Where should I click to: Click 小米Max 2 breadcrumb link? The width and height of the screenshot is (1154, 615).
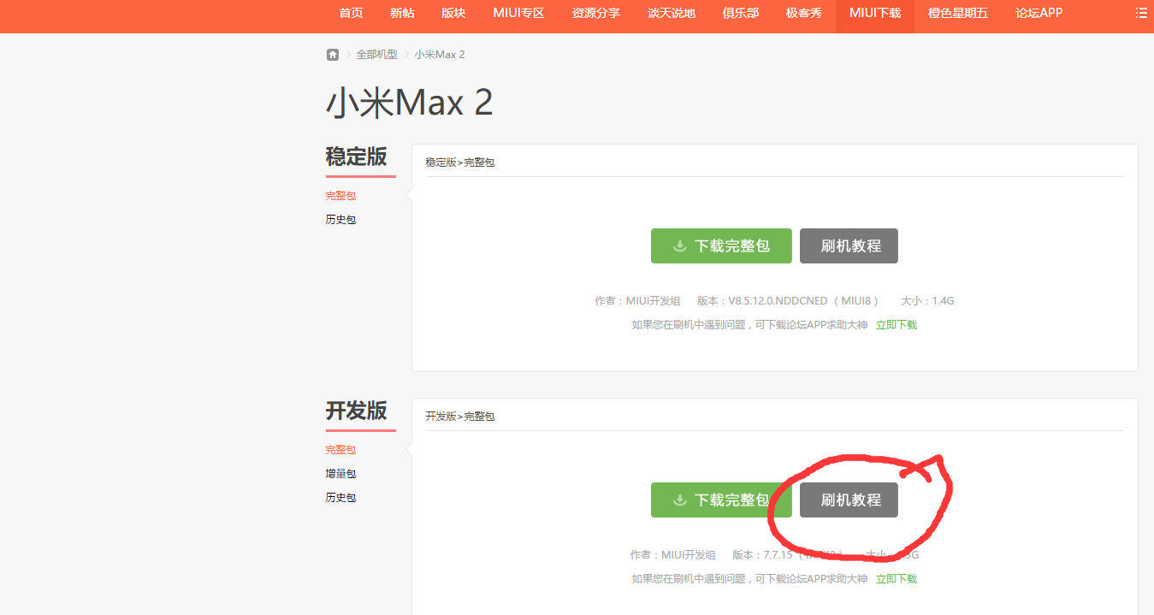point(440,55)
